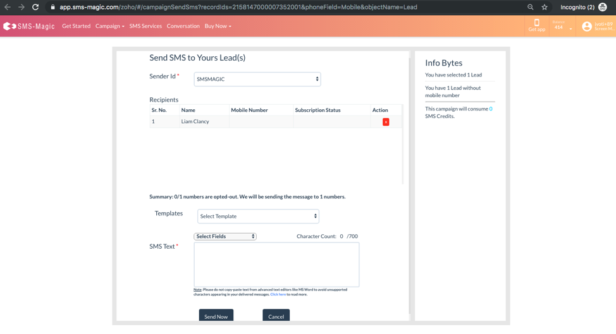Screen dimensions: 616x334
Task: Bookmark this page with the star icon
Action: pyautogui.click(x=544, y=7)
